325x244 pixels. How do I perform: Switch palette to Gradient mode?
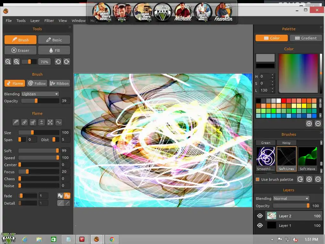pos(306,38)
